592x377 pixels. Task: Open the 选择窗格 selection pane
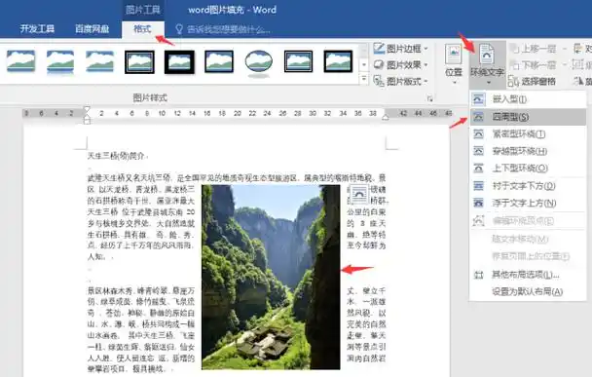[x=533, y=81]
